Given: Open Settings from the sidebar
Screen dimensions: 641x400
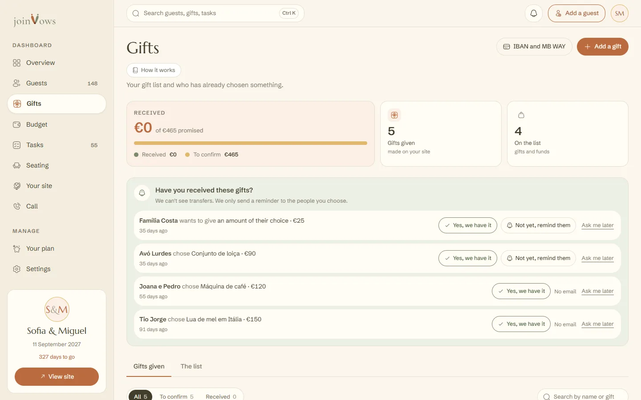Looking at the screenshot, I should (57, 269).
